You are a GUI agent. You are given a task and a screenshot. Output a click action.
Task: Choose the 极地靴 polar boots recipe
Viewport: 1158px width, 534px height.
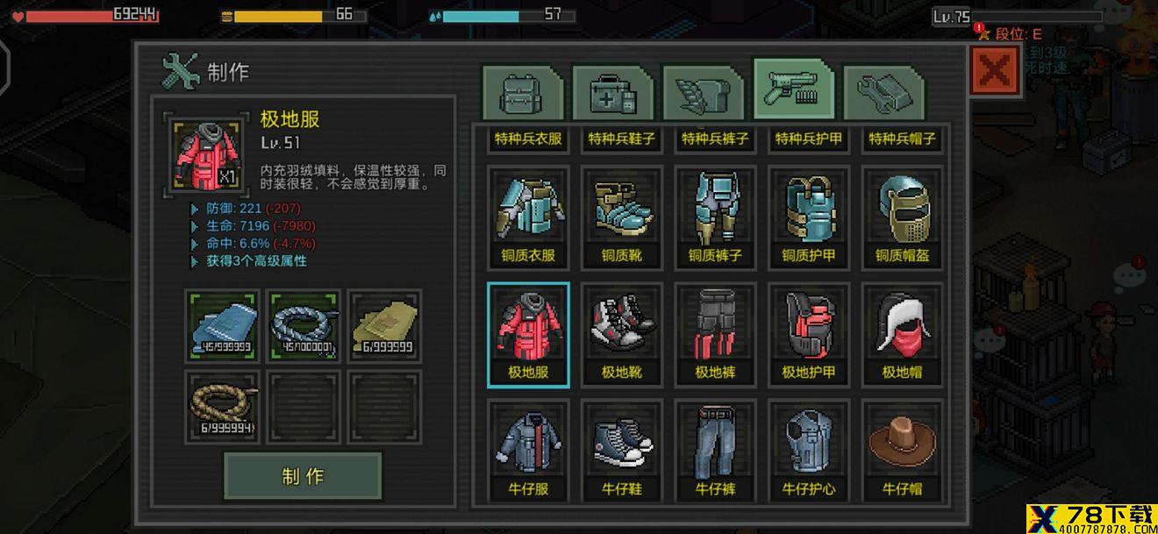click(622, 335)
